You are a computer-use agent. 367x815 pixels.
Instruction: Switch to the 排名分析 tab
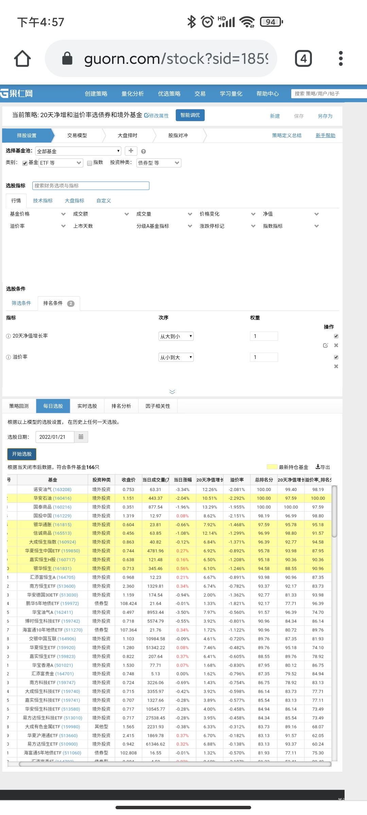click(x=121, y=406)
